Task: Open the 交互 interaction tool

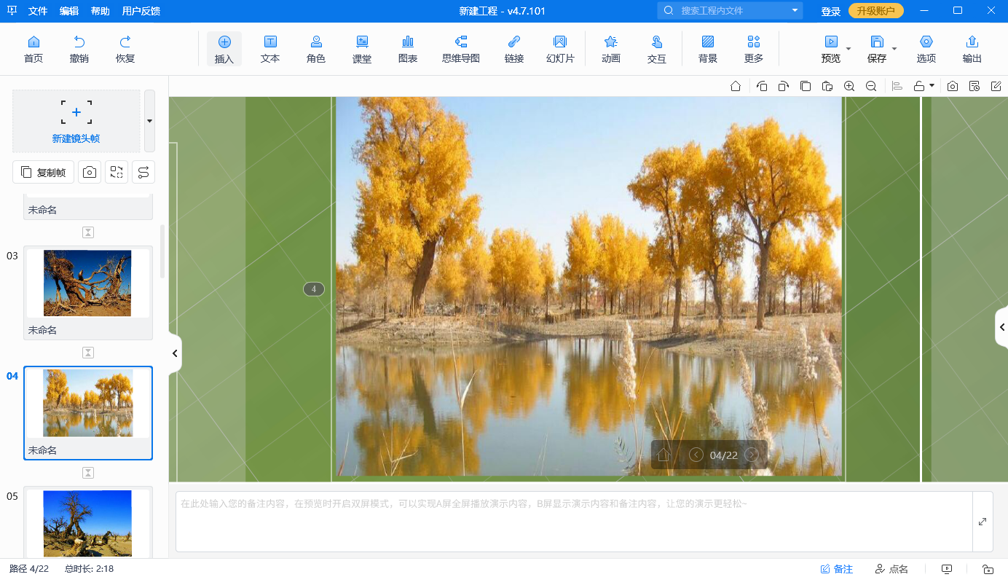Action: [x=657, y=49]
